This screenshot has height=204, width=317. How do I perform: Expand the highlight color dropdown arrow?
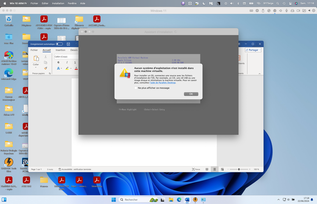[x=71, y=69]
